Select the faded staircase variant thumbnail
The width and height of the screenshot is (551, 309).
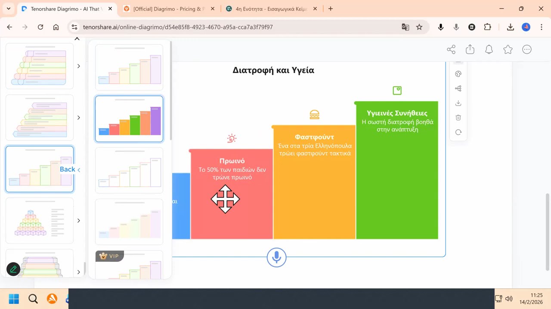129,222
